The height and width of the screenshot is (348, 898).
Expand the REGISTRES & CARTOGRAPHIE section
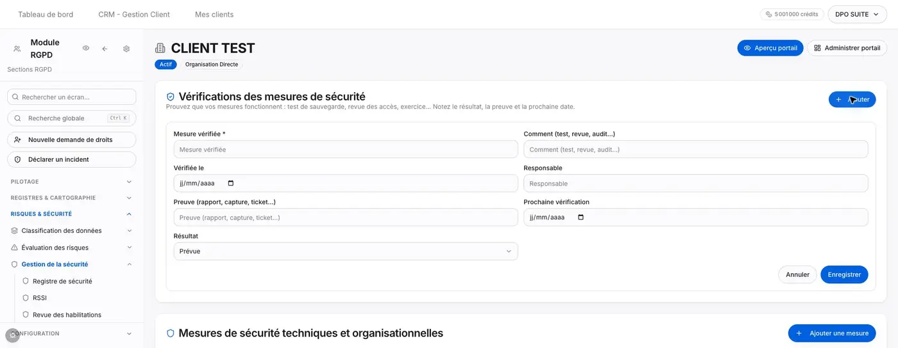point(71,198)
